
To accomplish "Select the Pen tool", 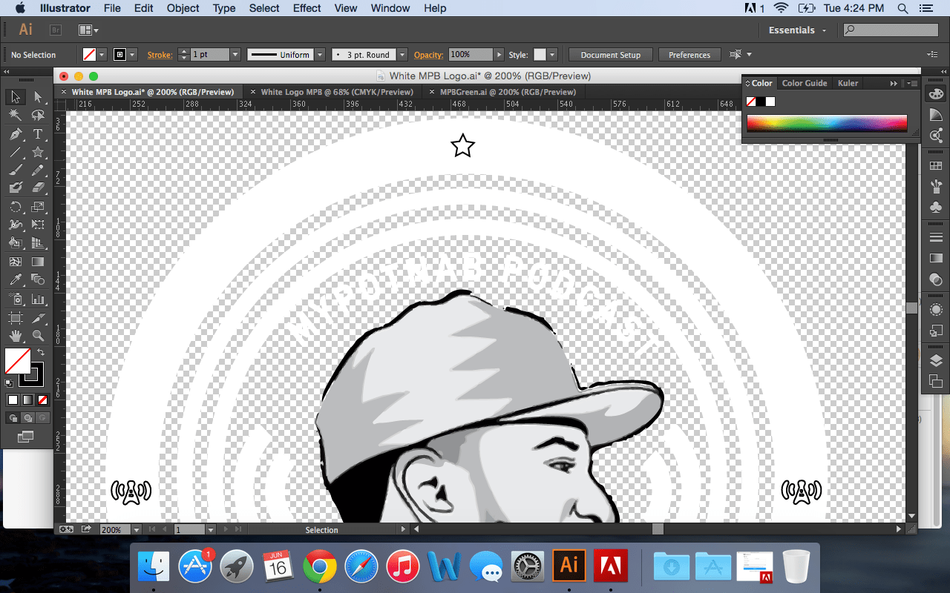I will [x=15, y=133].
